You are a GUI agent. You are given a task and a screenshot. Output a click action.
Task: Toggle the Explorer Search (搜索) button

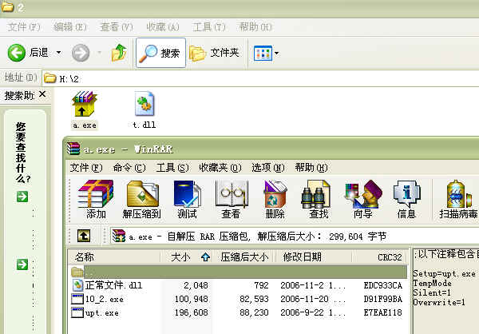[160, 53]
